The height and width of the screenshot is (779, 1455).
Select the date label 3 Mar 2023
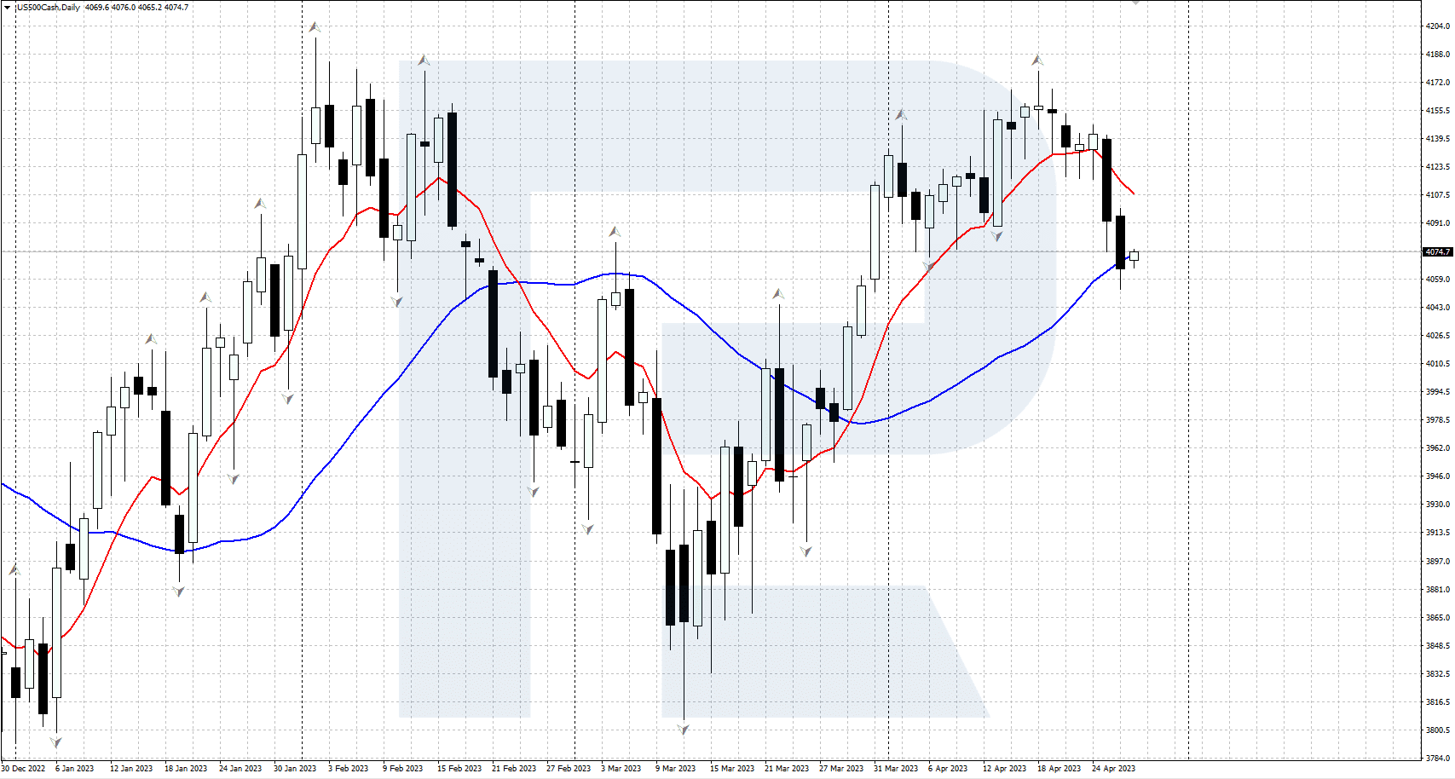pos(621,768)
